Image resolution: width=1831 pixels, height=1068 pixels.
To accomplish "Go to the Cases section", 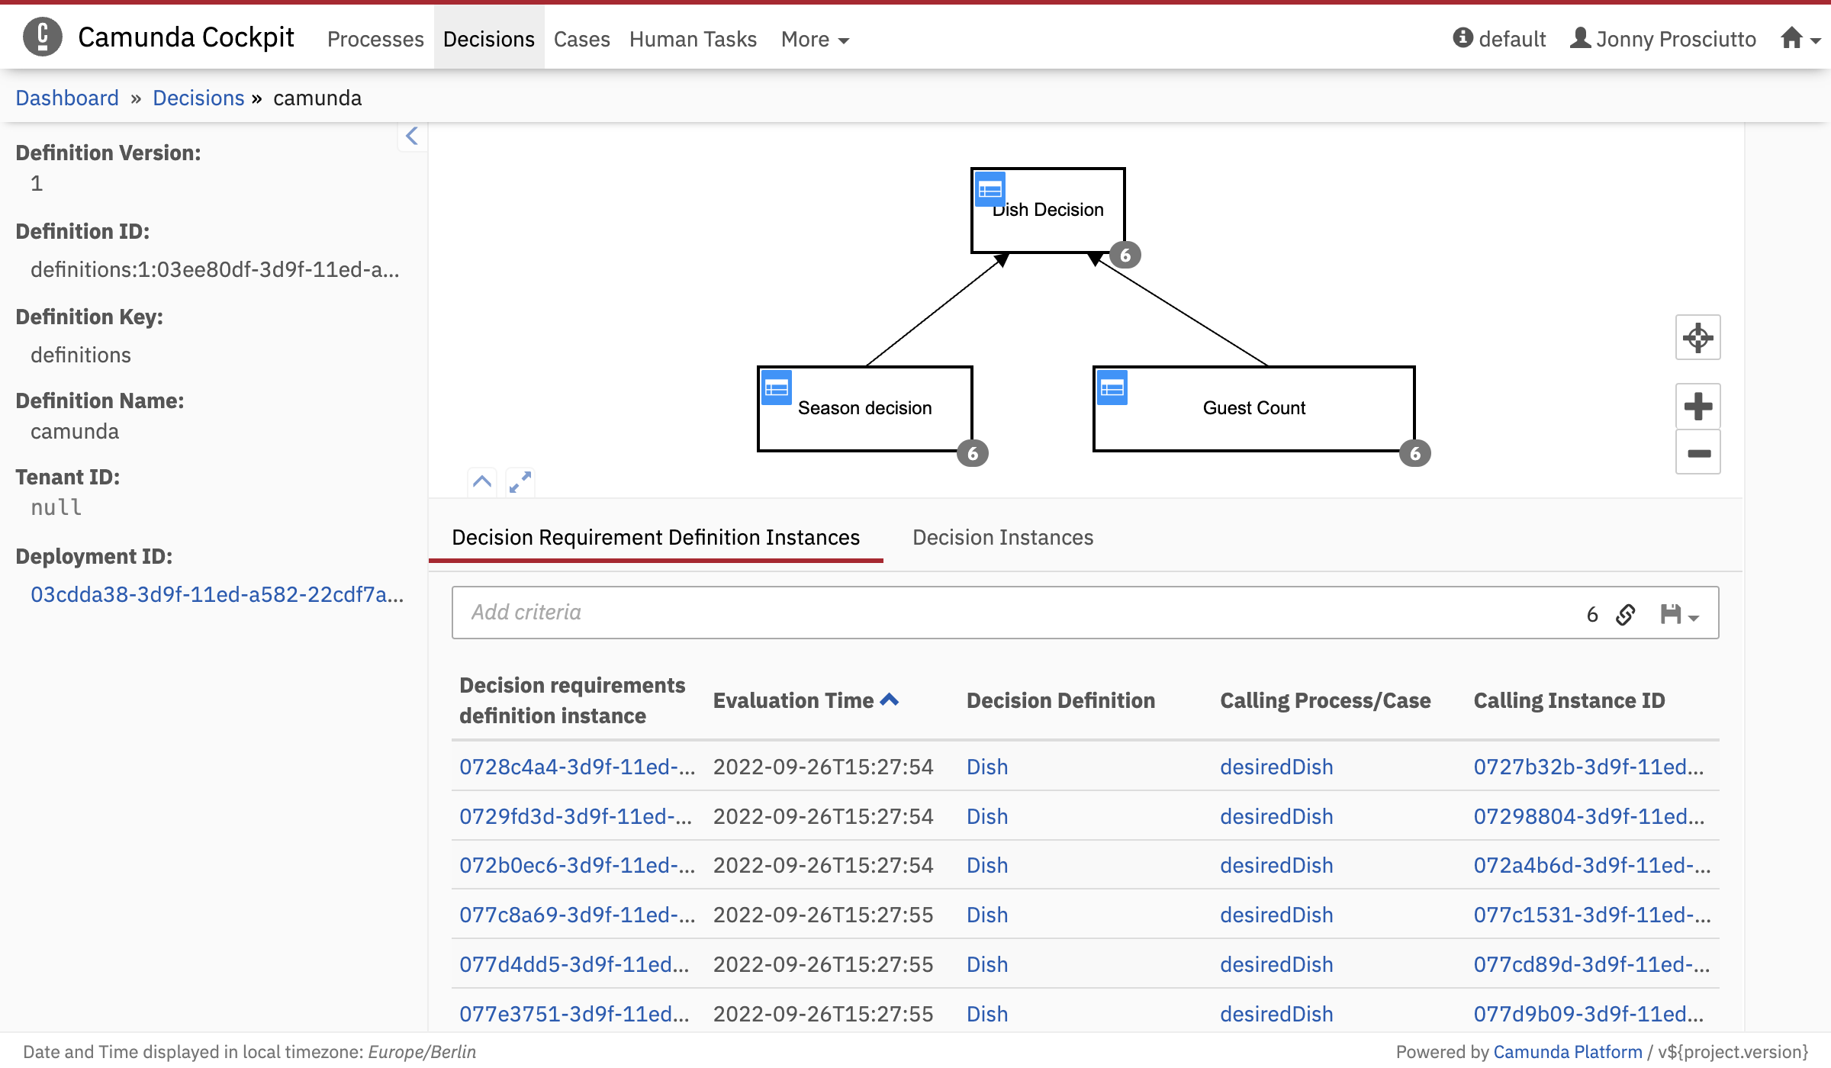I will pyautogui.click(x=582, y=39).
